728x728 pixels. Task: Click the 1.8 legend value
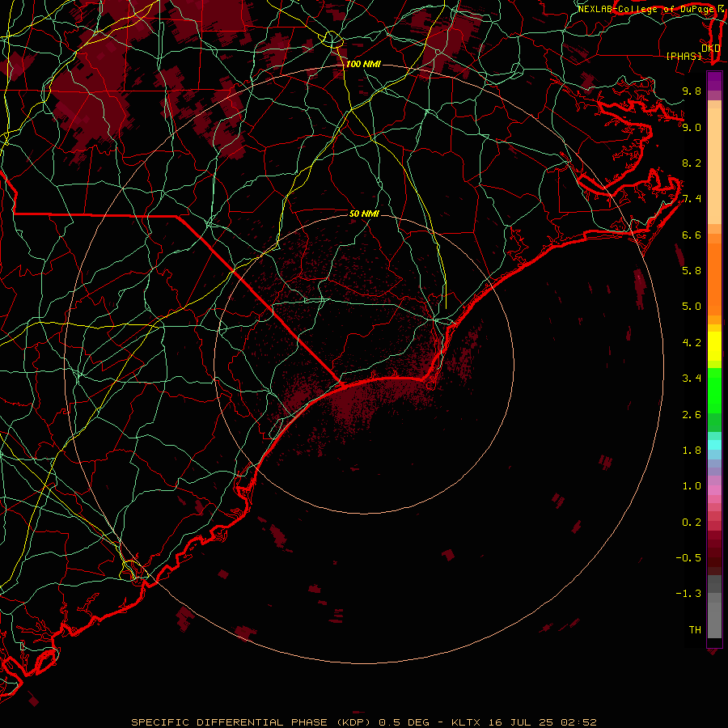(692, 451)
